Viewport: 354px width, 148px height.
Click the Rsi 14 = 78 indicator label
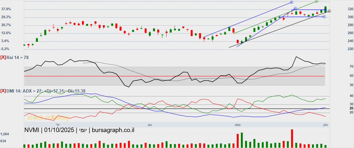[x=18, y=58]
